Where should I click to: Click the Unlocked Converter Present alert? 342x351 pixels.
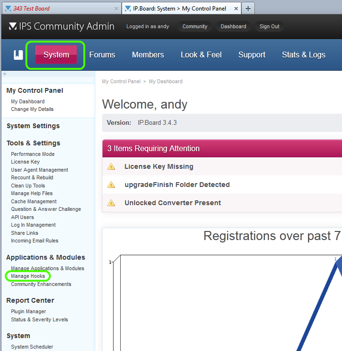tap(173, 203)
